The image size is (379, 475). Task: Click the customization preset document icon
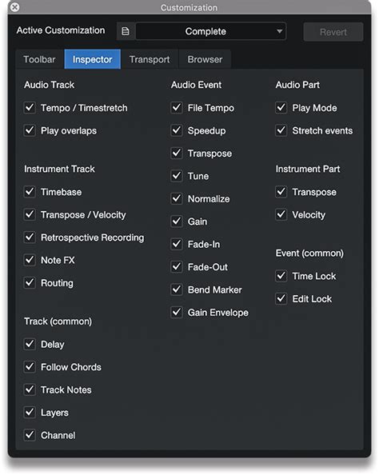[126, 31]
